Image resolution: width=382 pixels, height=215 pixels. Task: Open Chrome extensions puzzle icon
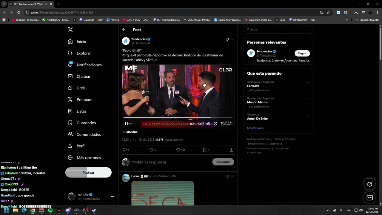click(346, 13)
